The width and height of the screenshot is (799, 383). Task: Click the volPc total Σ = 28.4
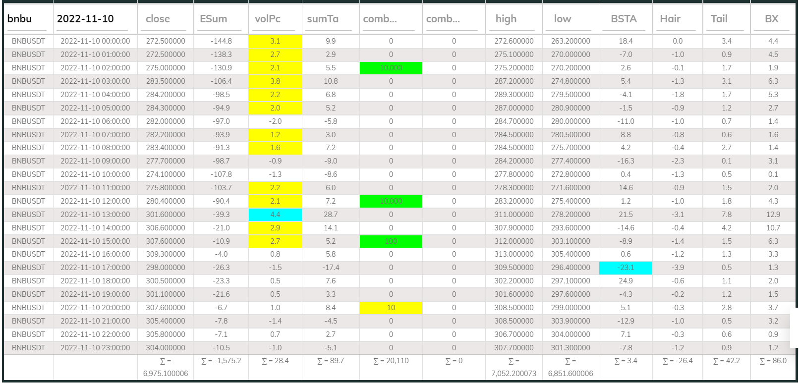click(x=275, y=361)
